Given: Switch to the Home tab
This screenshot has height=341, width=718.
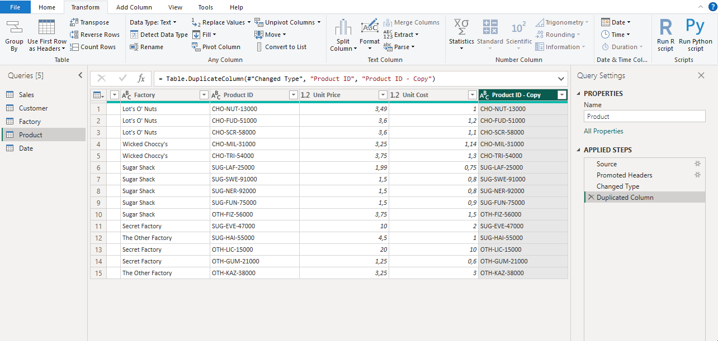Looking at the screenshot, I should click(x=47, y=7).
